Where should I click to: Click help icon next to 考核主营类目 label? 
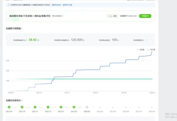[62, 16]
